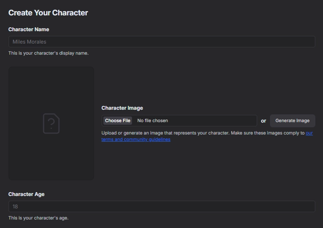Click the question-mark file placeholder icon
Screen dimensions: 323x228
(x=51, y=123)
